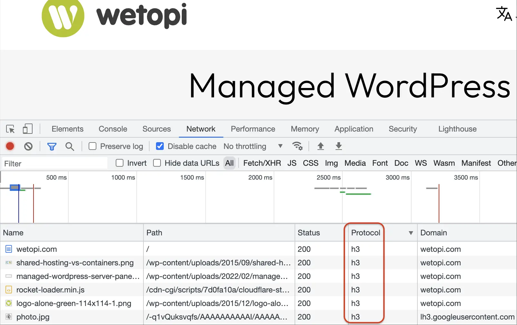Select the wetopi.com request row
The height and width of the screenshot is (325, 517).
tap(258, 249)
